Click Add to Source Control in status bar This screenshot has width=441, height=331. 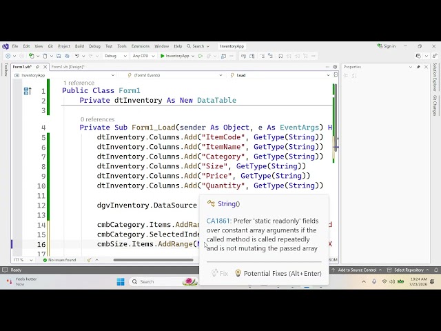click(x=357, y=270)
